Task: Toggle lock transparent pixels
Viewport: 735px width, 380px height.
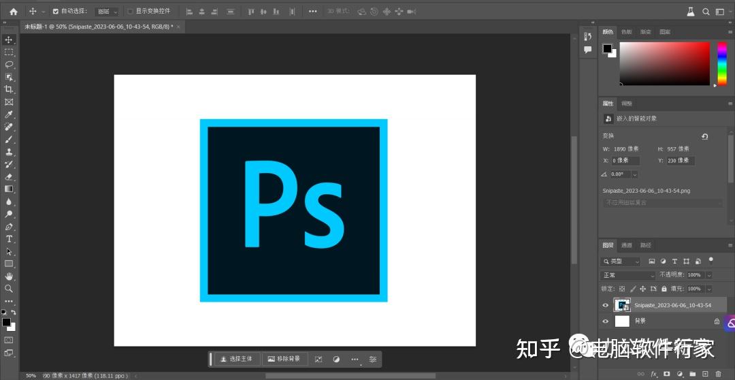Action: point(622,289)
